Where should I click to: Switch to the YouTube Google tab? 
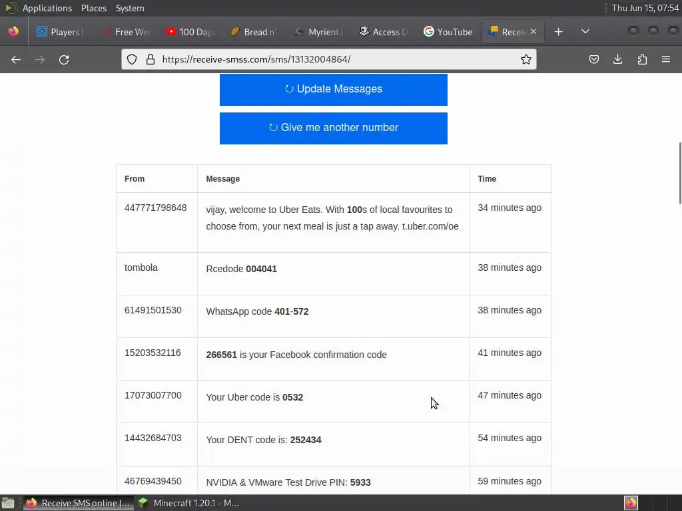click(x=448, y=32)
